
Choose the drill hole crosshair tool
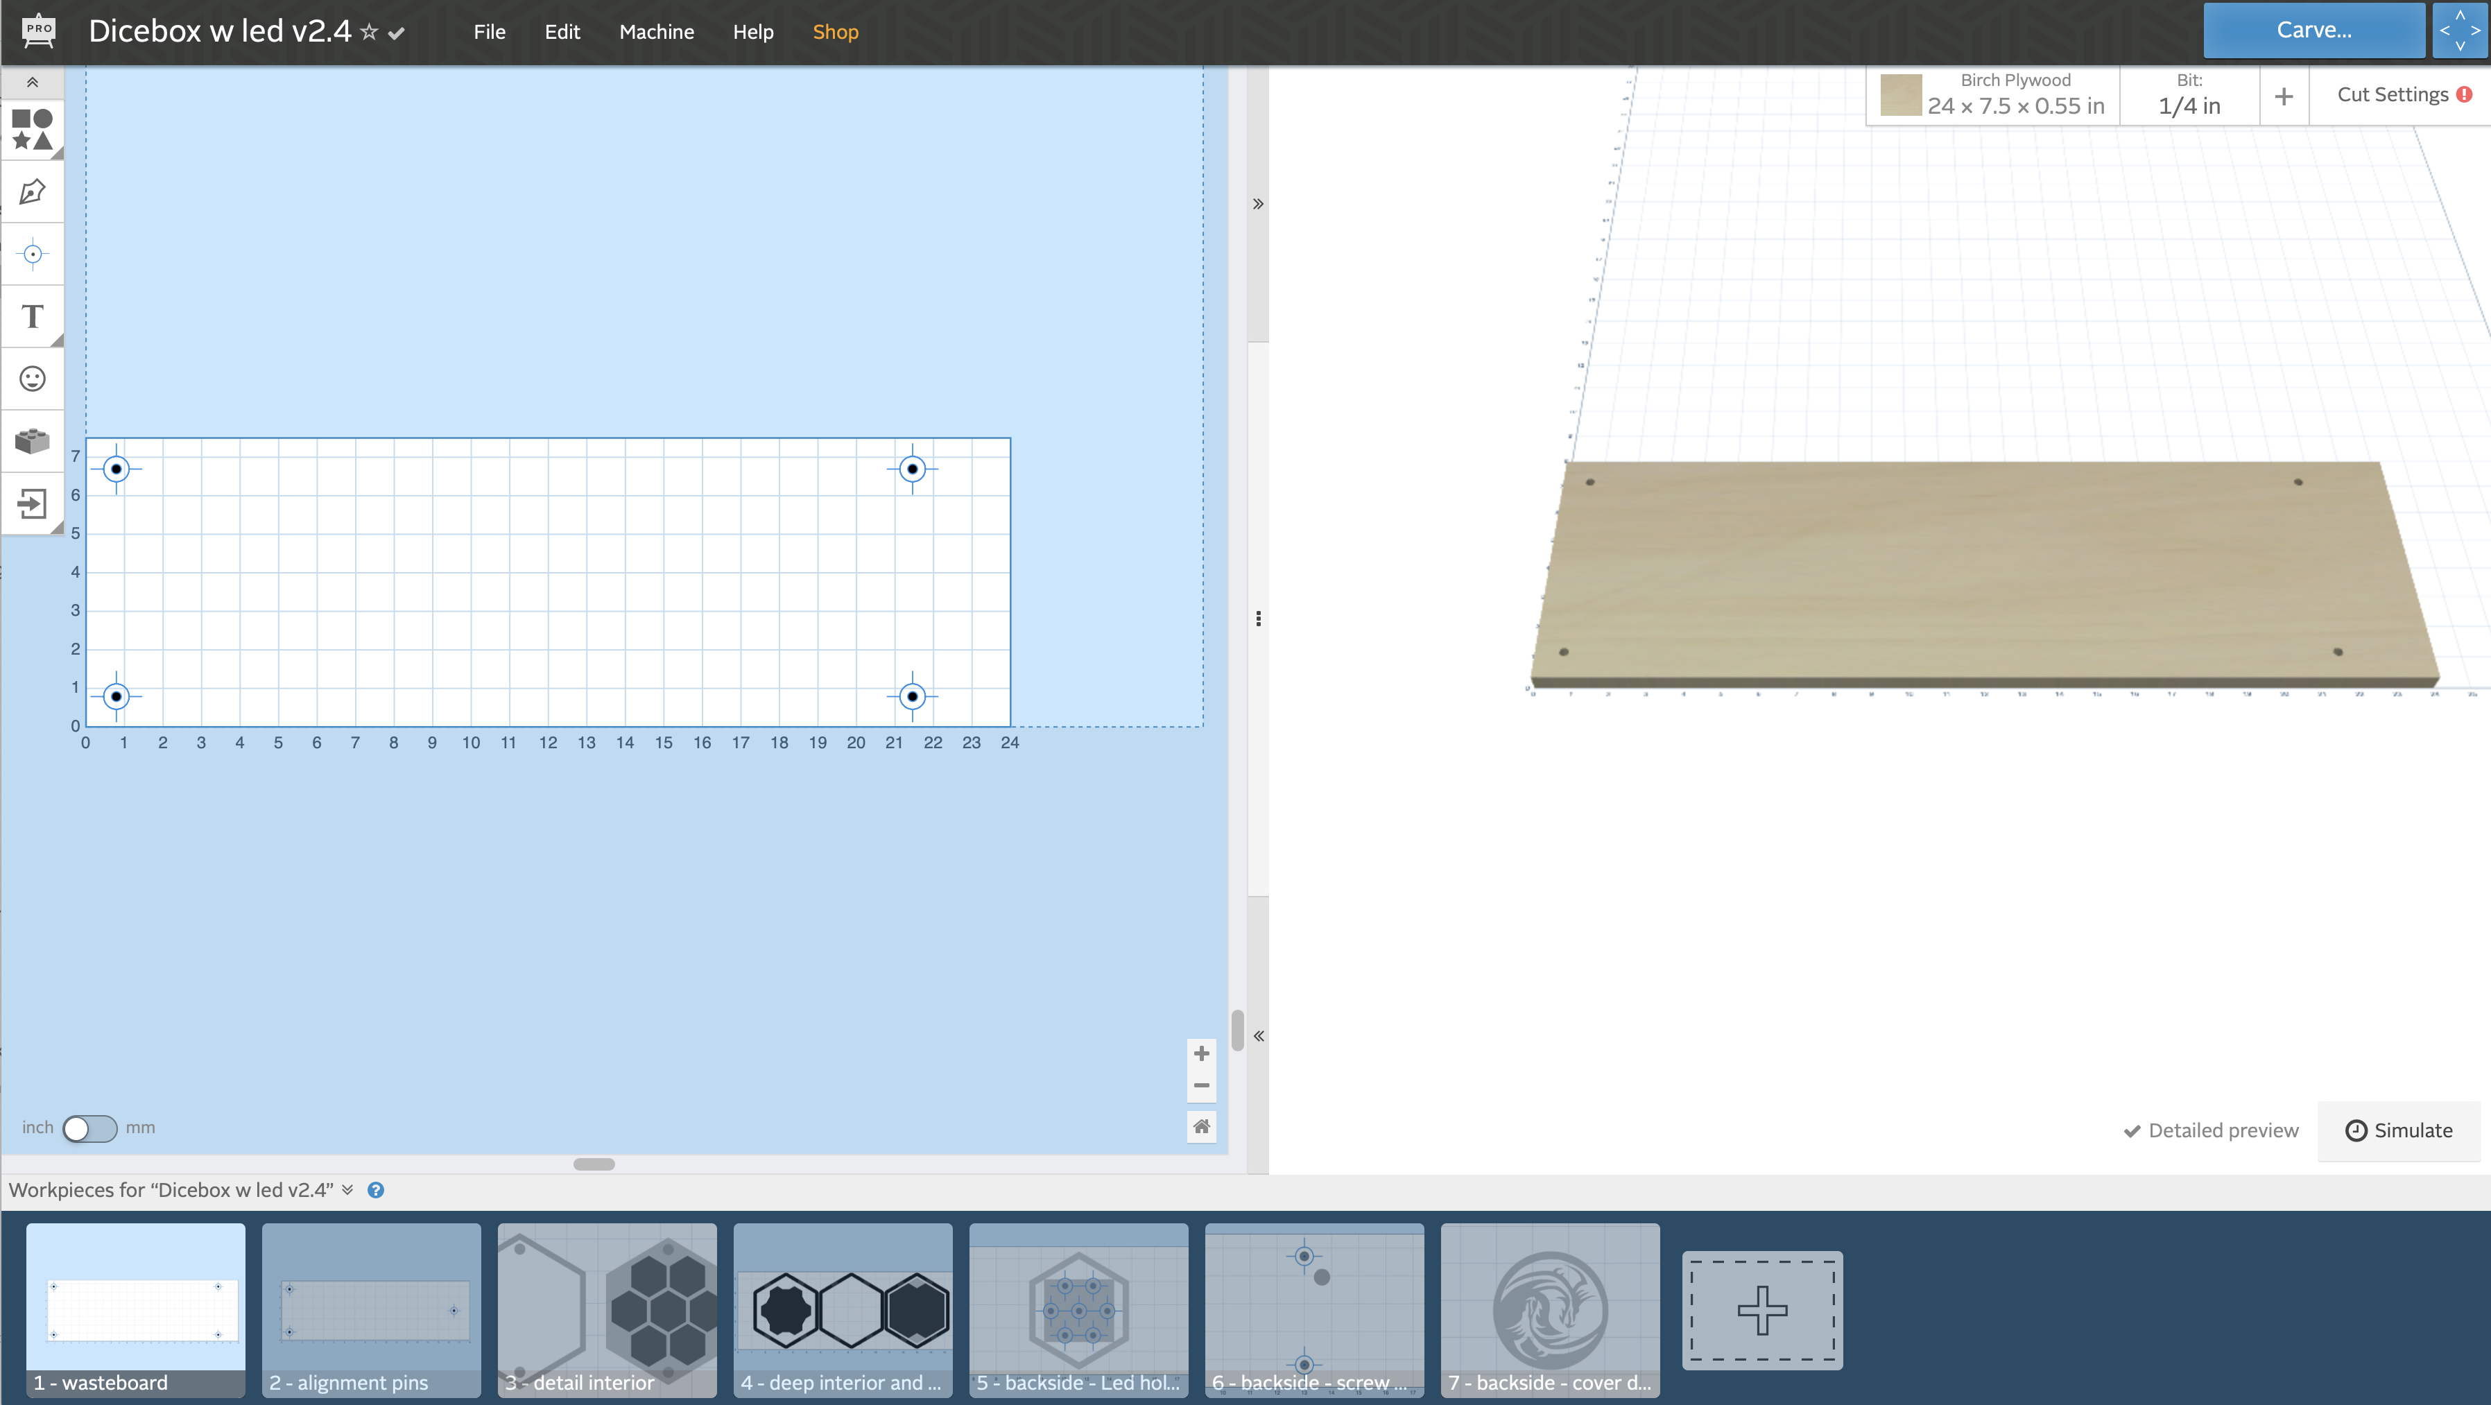(x=32, y=255)
